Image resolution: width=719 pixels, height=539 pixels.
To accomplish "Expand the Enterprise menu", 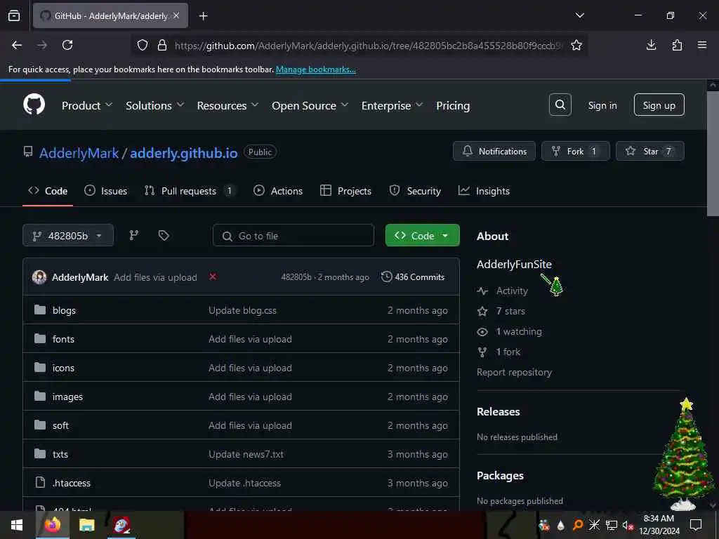I will (x=392, y=105).
